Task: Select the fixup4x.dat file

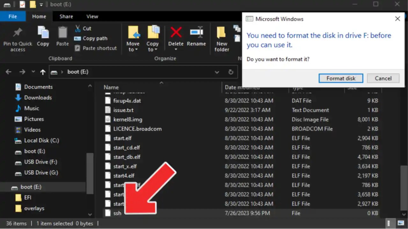Action: [x=127, y=101]
